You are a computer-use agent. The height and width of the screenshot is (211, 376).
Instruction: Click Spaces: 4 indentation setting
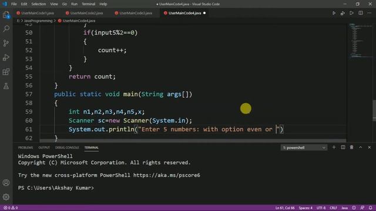point(305,207)
